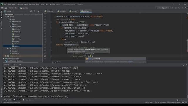Collapse the mysite folder in tree
The width and height of the screenshot is (188, 106).
tap(6, 17)
